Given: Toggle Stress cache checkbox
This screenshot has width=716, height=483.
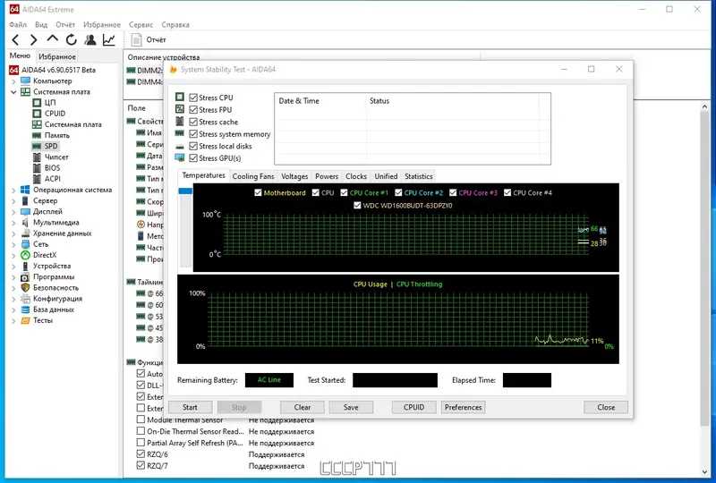Looking at the screenshot, I should (193, 122).
